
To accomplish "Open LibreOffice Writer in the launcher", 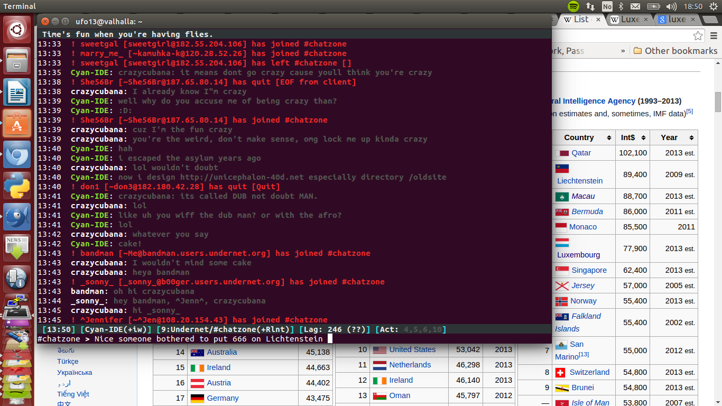I will click(17, 91).
